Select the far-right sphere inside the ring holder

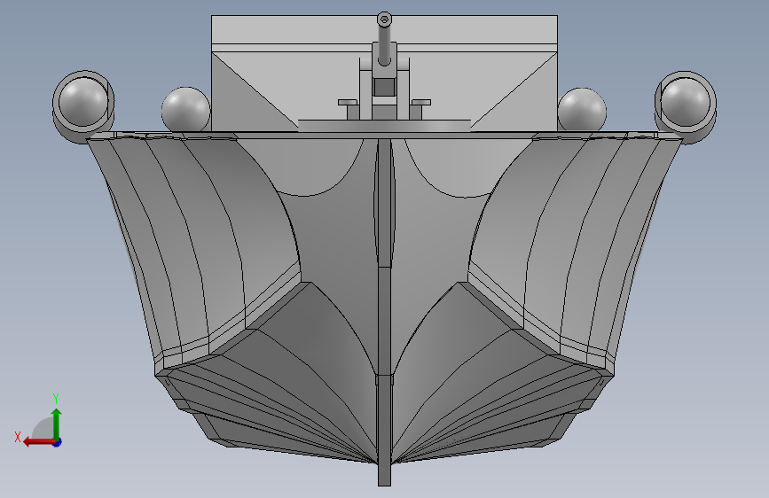point(685,102)
